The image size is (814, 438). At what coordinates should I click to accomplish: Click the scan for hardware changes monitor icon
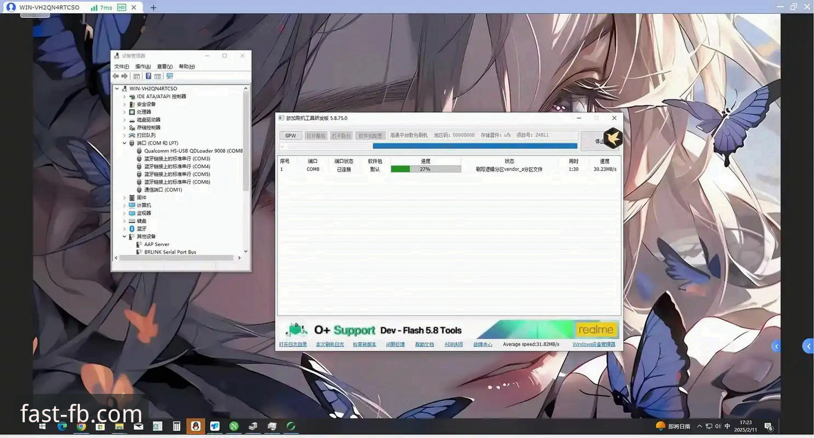point(170,76)
